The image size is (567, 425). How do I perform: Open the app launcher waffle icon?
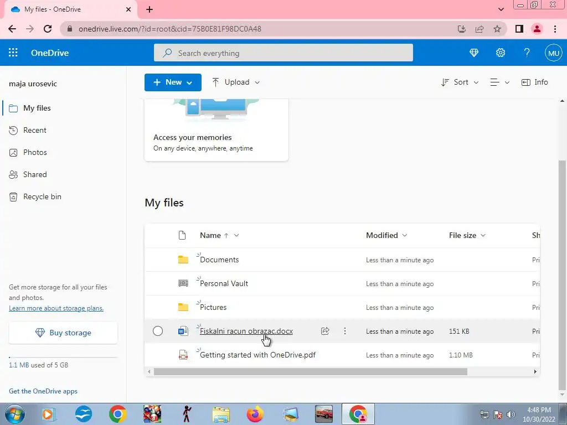(13, 53)
